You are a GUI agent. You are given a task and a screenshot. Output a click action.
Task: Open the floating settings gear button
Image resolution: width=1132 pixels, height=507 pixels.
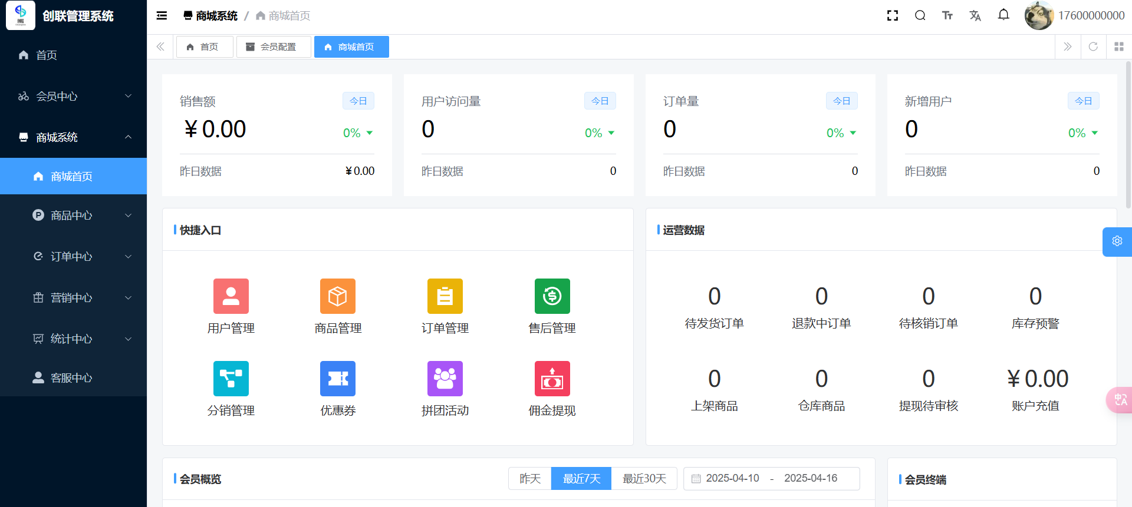point(1117,241)
